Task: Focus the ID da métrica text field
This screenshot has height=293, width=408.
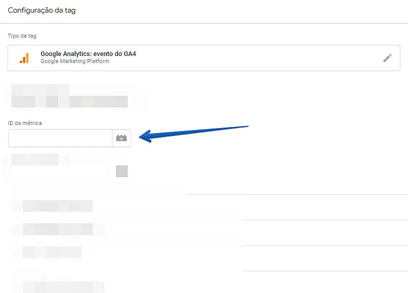Action: coord(61,138)
